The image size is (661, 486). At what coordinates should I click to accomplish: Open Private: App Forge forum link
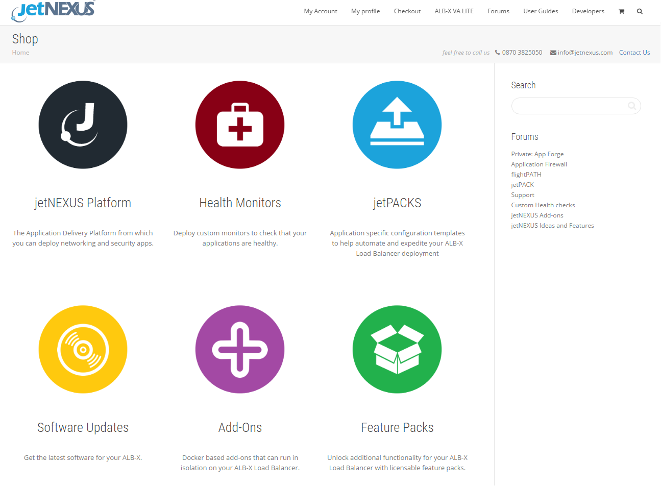click(x=537, y=154)
